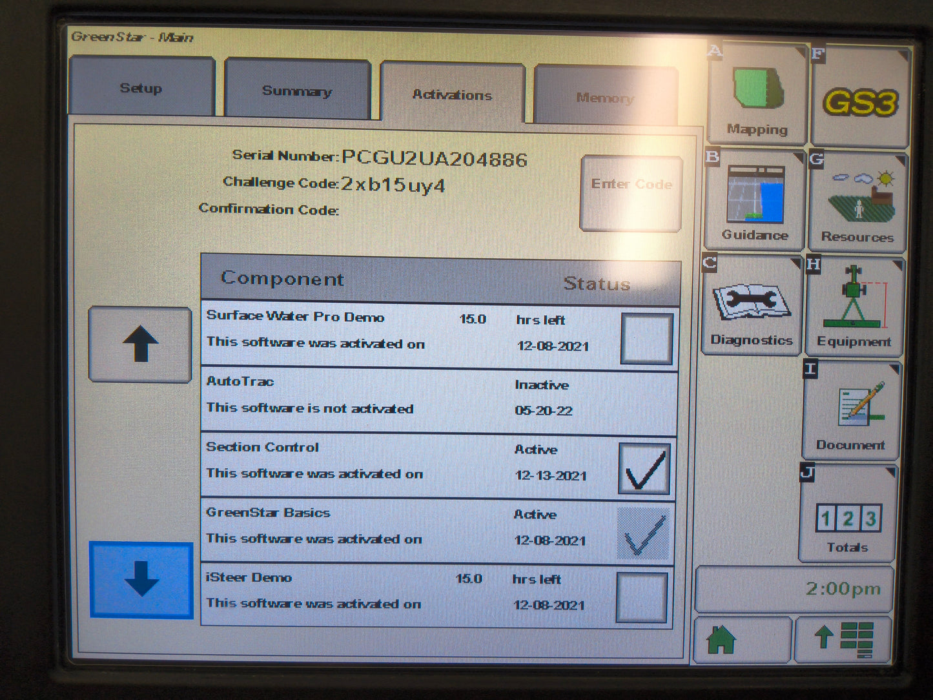Select the GreenStar Basics component name
933x700 pixels.
268,512
